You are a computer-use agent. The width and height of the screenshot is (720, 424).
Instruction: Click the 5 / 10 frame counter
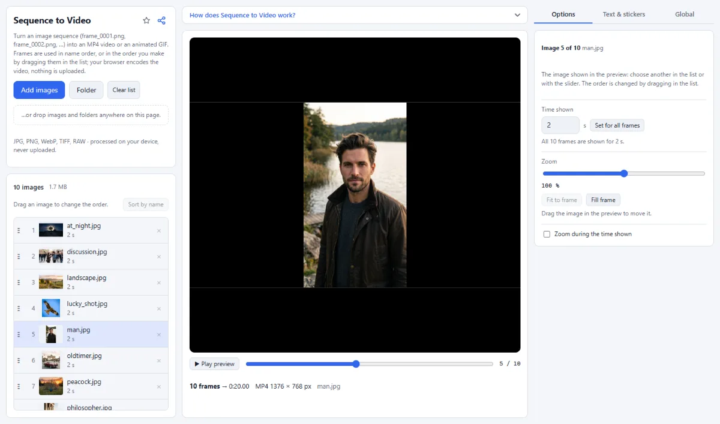click(510, 364)
